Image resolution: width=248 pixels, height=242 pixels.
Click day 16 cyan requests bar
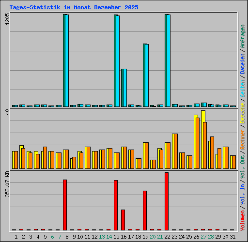click(x=125, y=88)
